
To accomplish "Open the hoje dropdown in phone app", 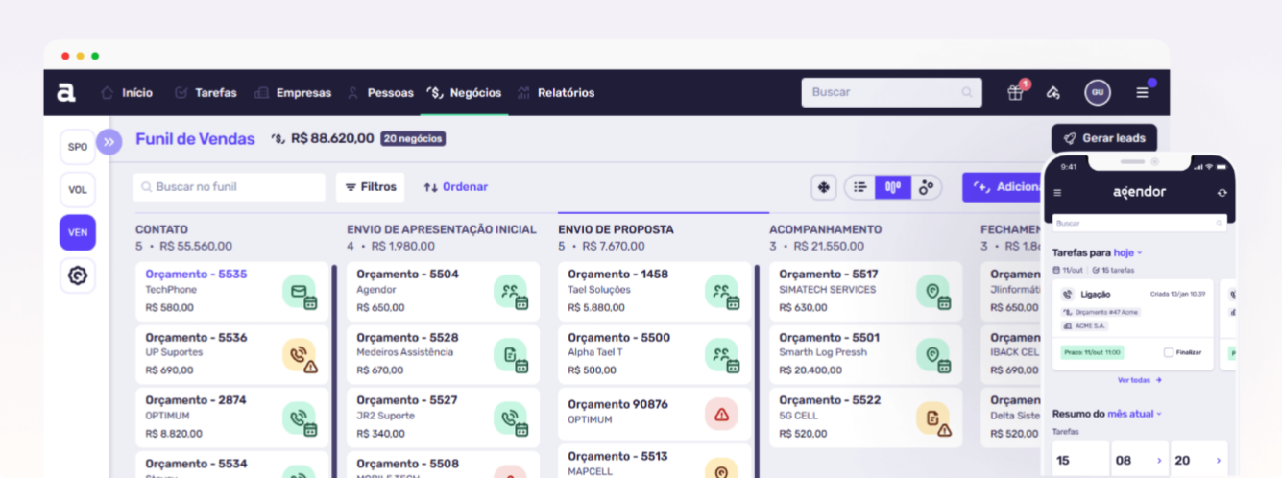I will click(1128, 252).
